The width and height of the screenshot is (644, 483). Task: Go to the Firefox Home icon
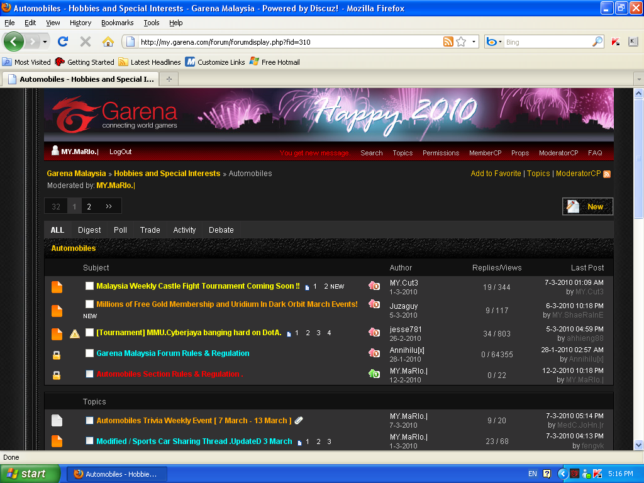pos(108,42)
